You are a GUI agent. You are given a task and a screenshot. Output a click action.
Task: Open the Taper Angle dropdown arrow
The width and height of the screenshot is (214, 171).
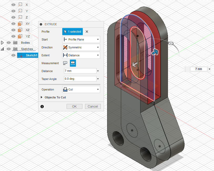coord(98,79)
